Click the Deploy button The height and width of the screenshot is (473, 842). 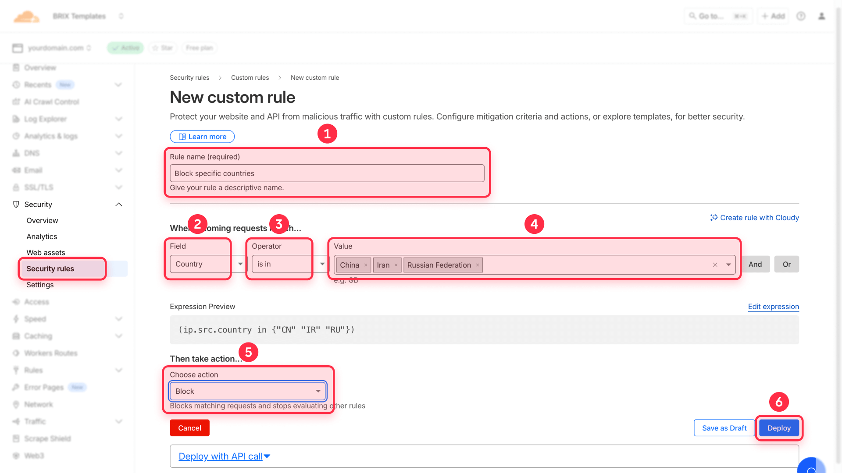[x=779, y=428]
